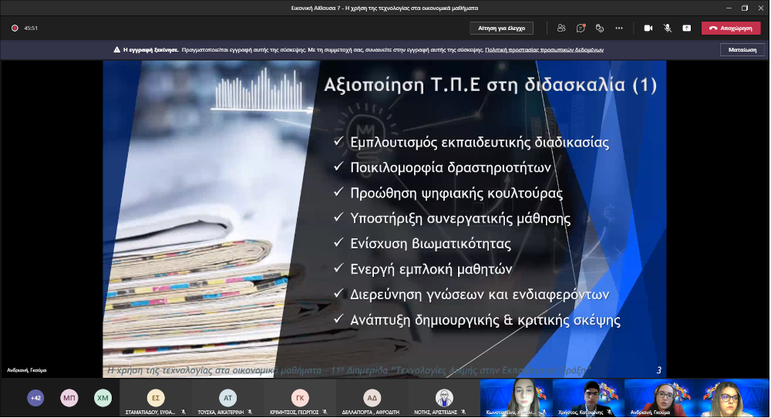Restore down the Teams meeting window
This screenshot has width=771, height=418.
pyautogui.click(x=744, y=8)
